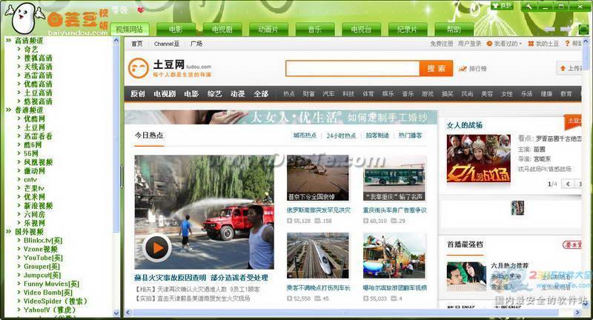The height and width of the screenshot is (320, 593).
Task: Select 原创 in the dark navigation bar
Action: pos(138,93)
